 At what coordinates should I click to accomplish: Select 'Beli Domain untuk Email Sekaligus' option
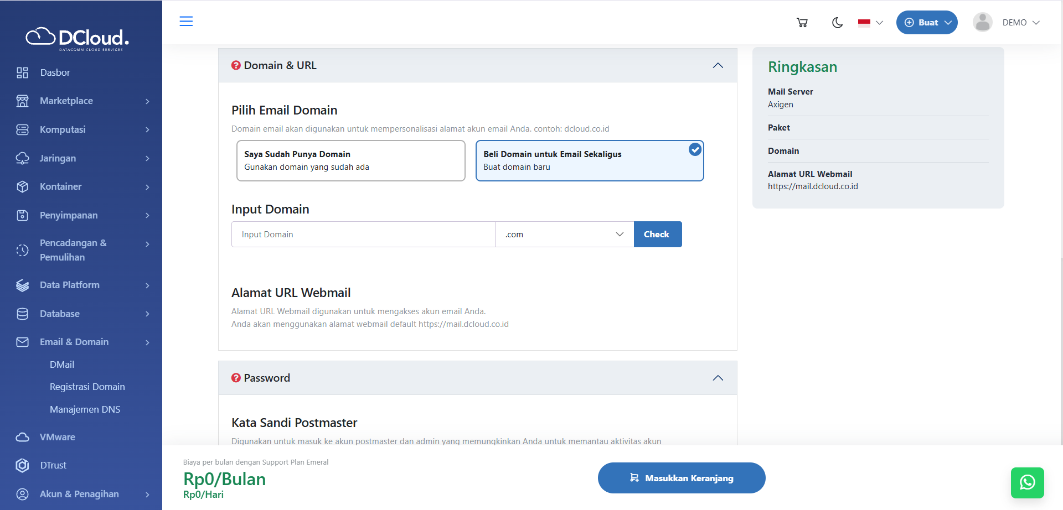(x=589, y=160)
